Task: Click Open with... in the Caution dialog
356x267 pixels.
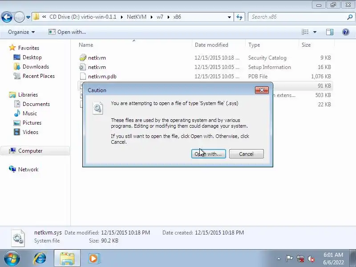Action: pos(208,154)
